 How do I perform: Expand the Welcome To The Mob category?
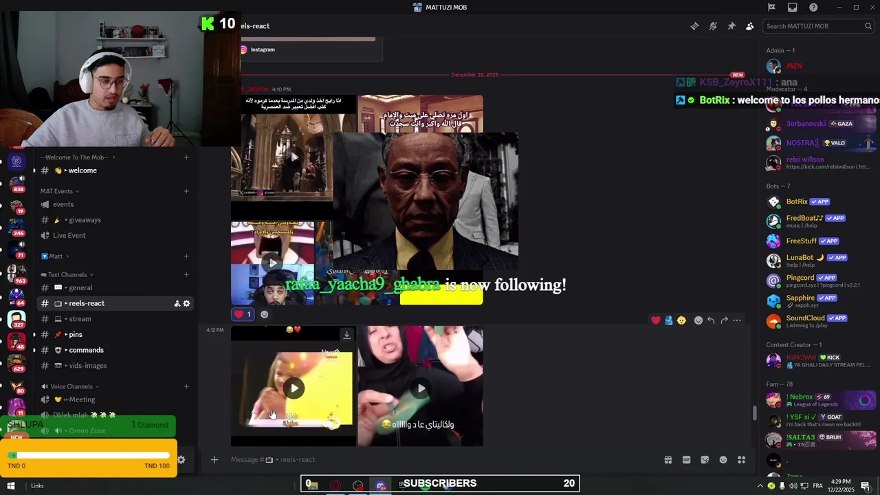coord(78,157)
